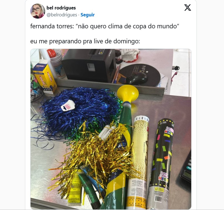Image resolution: width=224 pixels, height=210 pixels.
Task: Click the gold glitter confetti launcher tube
Action: coord(138,162)
